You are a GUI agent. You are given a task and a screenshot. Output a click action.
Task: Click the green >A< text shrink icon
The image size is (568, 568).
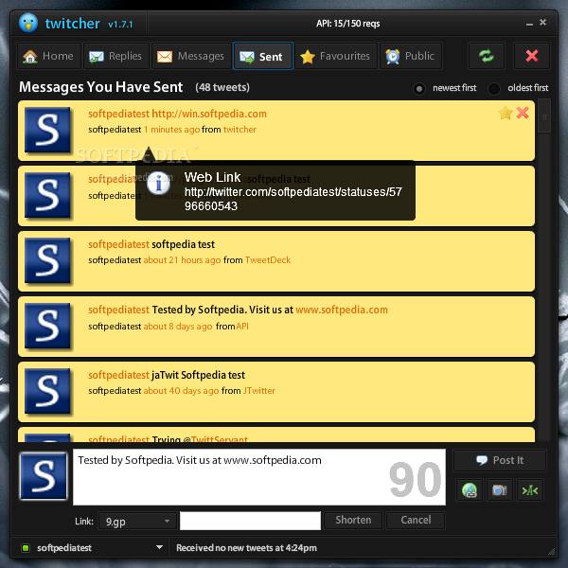click(530, 490)
